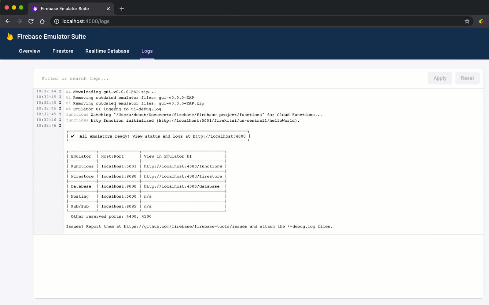This screenshot has width=489, height=305.
Task: Click the github.com firebase-tools issues URL
Action: click(185, 227)
